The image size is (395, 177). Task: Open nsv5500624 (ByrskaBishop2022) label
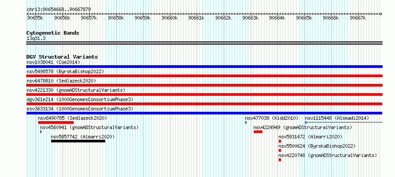(x=317, y=146)
